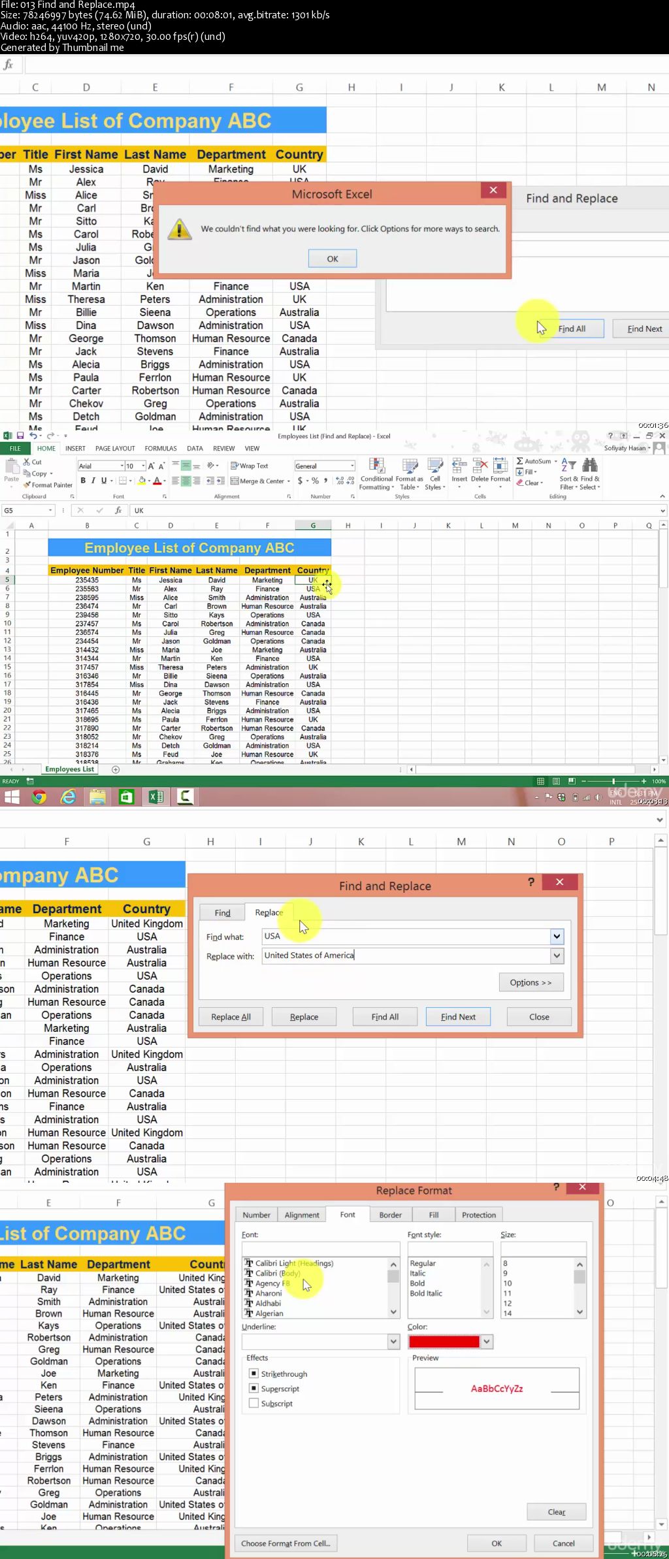This screenshot has height=1559, width=669.
Task: Adjust the zoom slider in status bar
Action: (613, 781)
